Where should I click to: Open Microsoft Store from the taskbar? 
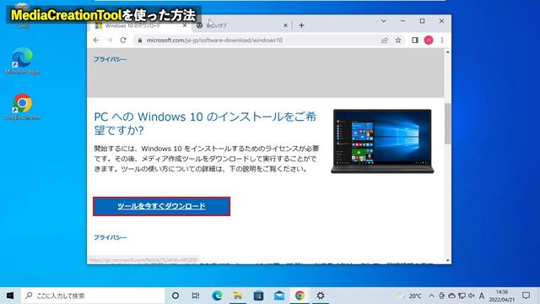(x=259, y=296)
